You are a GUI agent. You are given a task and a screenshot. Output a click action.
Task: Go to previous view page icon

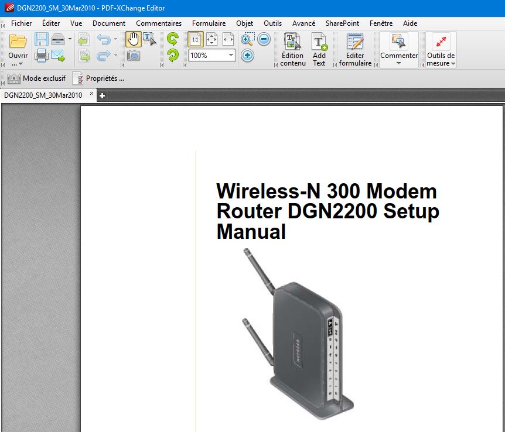click(84, 39)
